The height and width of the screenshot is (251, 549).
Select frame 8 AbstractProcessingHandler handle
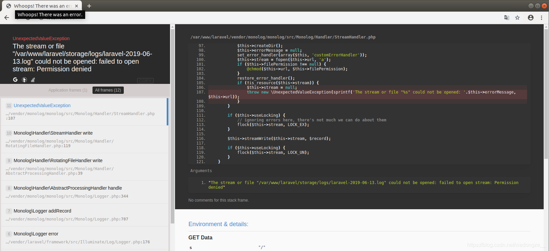point(85,192)
